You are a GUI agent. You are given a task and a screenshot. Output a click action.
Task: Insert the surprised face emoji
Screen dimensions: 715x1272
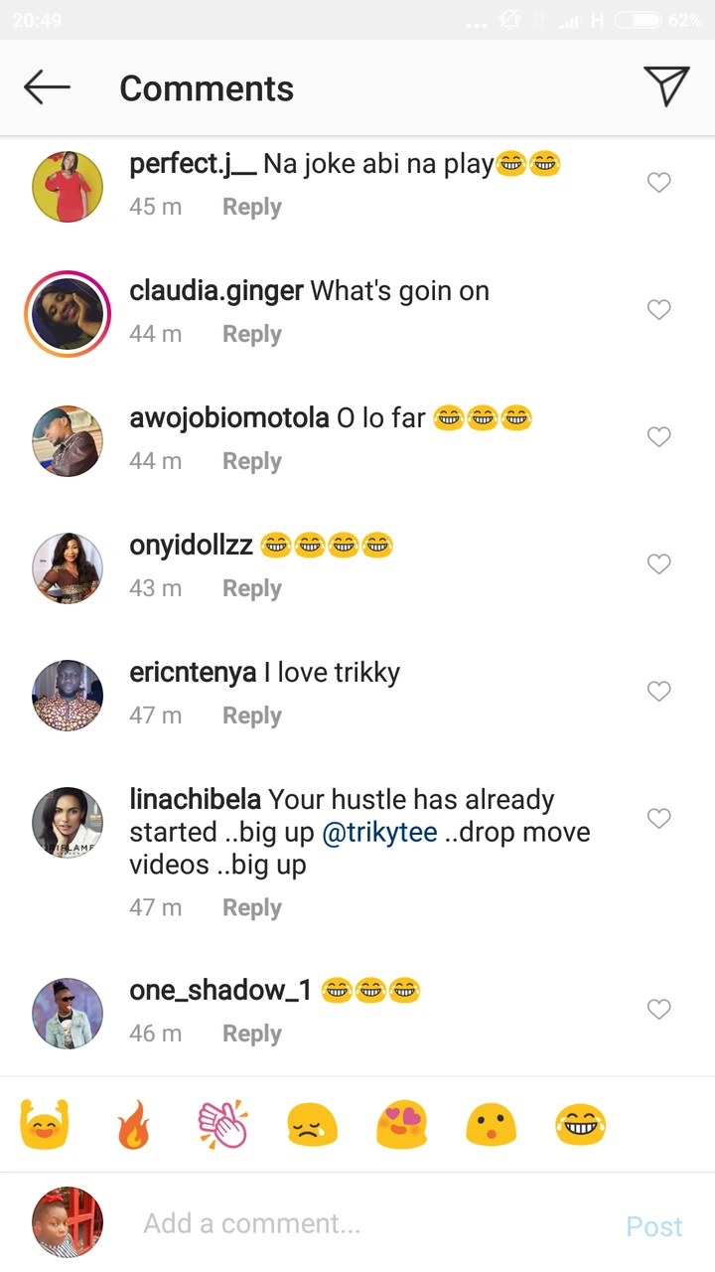click(x=491, y=1126)
